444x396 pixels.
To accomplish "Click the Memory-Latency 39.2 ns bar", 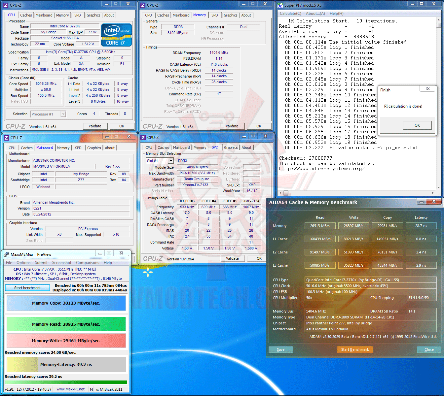I will click(x=66, y=365).
